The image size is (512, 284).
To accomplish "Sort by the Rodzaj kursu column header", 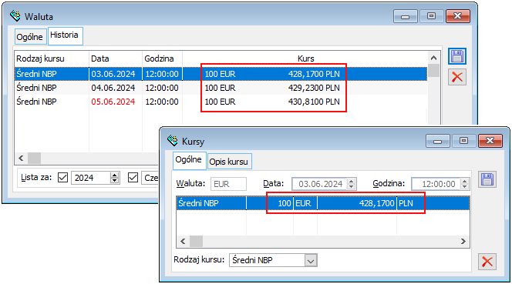I will tap(52, 58).
